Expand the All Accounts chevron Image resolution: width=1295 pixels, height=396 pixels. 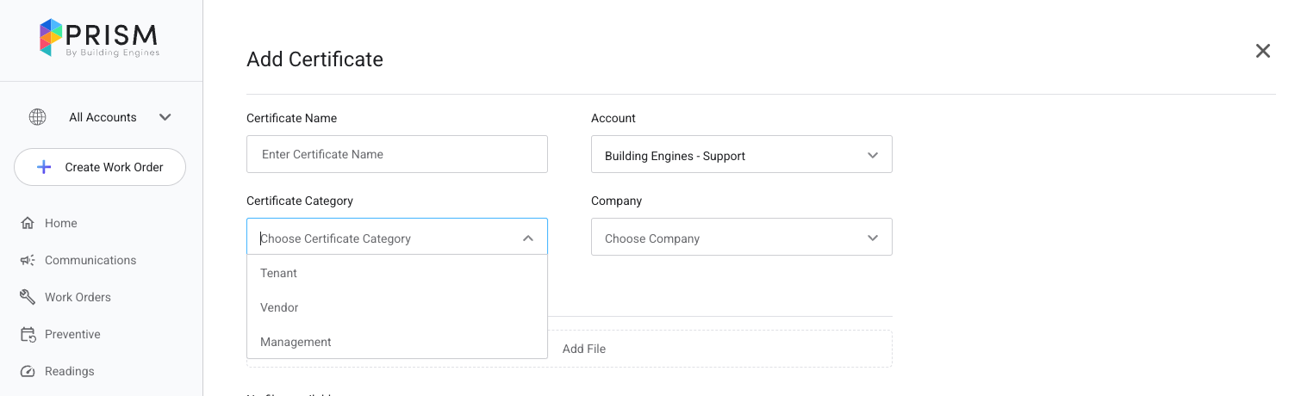[x=165, y=117]
